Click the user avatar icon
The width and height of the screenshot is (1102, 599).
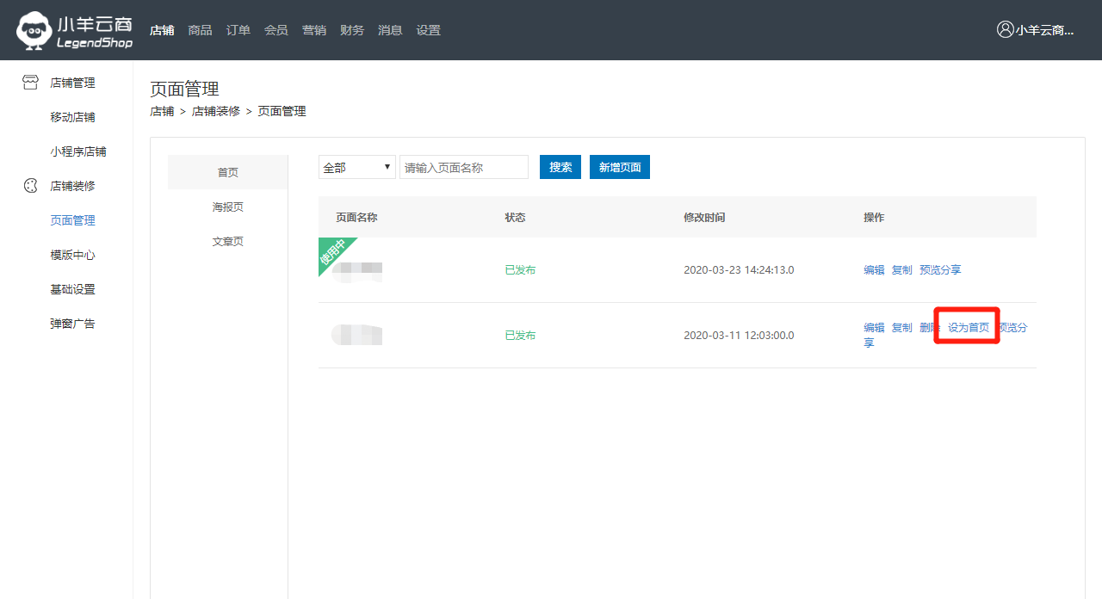click(x=1005, y=29)
